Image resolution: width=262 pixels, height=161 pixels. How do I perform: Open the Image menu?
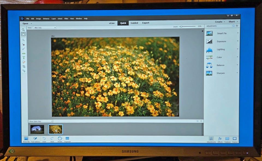click(38, 19)
